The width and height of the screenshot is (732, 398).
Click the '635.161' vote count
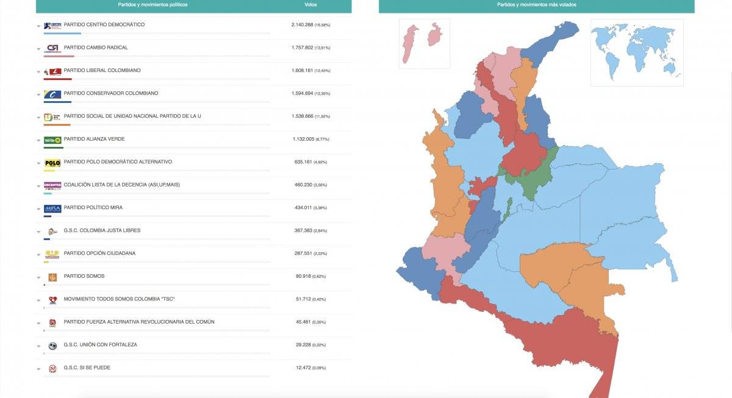point(304,162)
